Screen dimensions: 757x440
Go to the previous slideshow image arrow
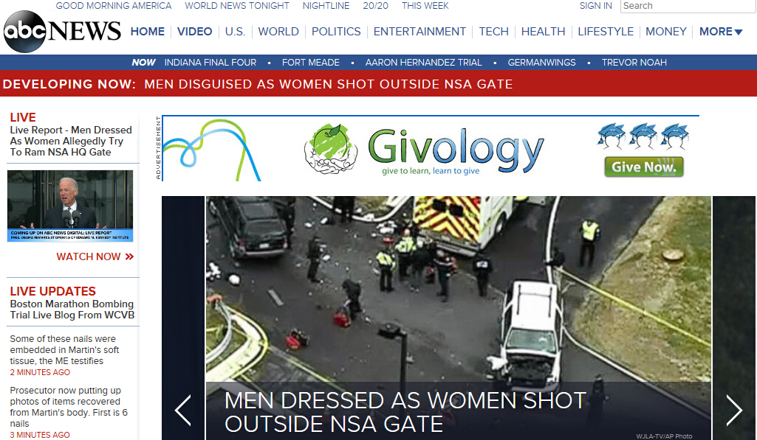(x=183, y=410)
